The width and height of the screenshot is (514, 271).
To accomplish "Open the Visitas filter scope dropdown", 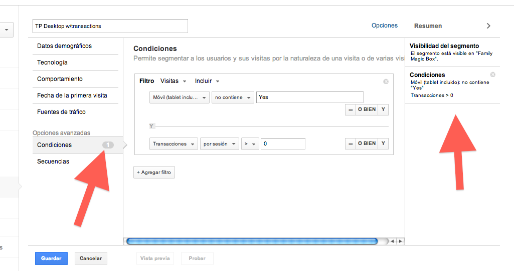I will tap(173, 81).
